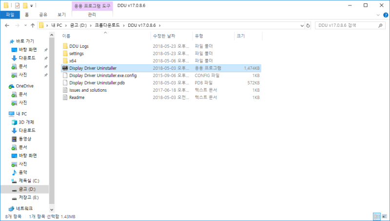Click the pin icon beside 바탕 화면
Viewport: 390px width, 221px height.
coord(46,50)
